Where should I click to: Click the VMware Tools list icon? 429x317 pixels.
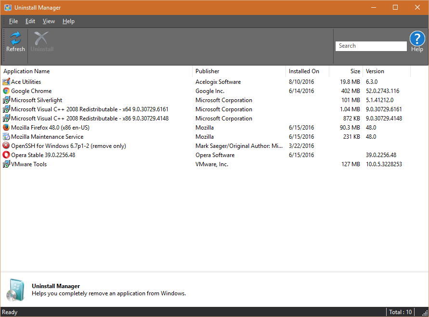pos(6,164)
